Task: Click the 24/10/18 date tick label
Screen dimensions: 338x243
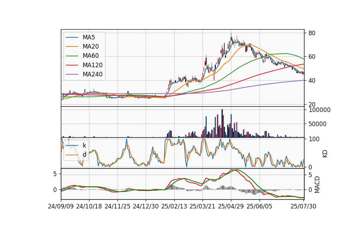Action: coord(89,206)
